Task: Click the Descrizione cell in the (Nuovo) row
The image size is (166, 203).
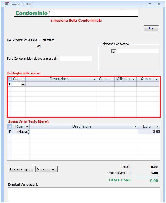Action: 84,131
